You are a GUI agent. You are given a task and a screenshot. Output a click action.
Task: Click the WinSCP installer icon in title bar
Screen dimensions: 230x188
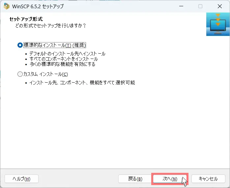[x=7, y=6]
